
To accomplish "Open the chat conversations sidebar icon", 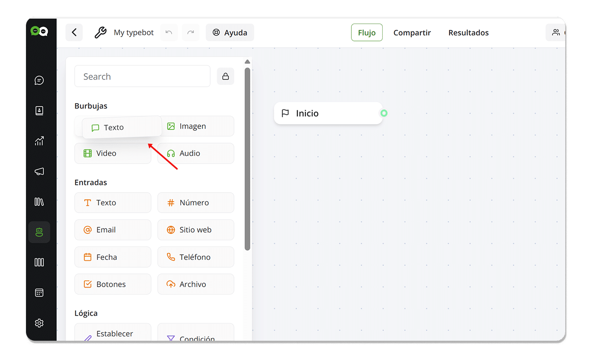I will 39,80.
